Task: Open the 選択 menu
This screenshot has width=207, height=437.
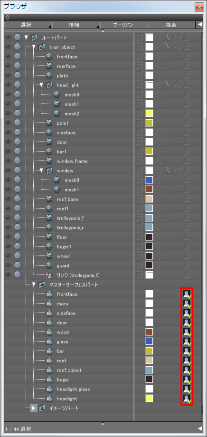Action: (x=28, y=25)
